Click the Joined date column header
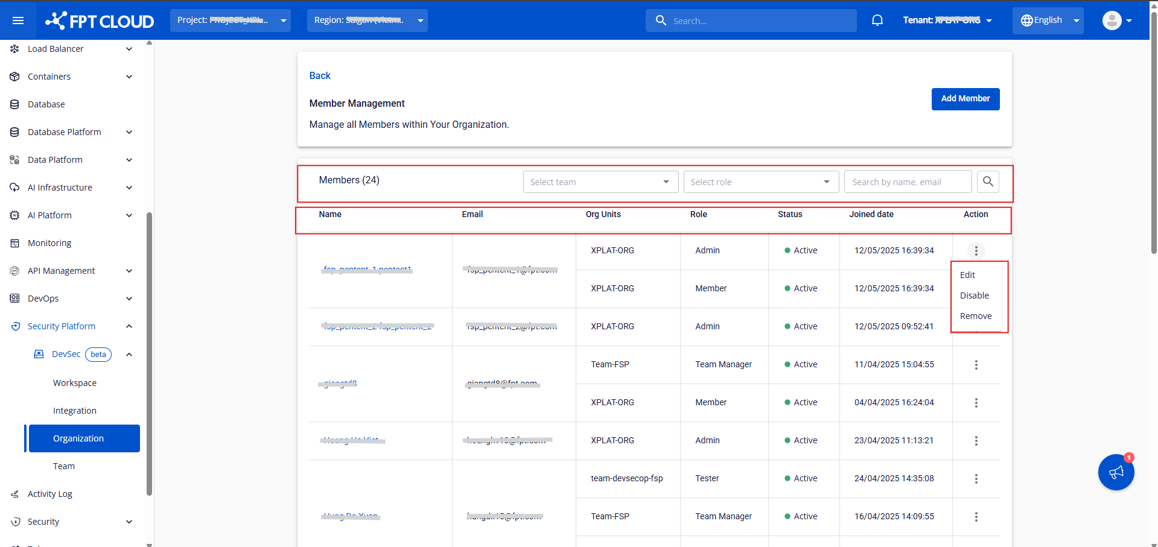 pyautogui.click(x=871, y=214)
